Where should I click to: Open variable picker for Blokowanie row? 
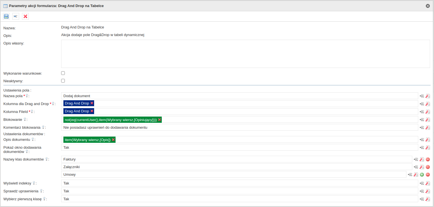[x=422, y=119]
